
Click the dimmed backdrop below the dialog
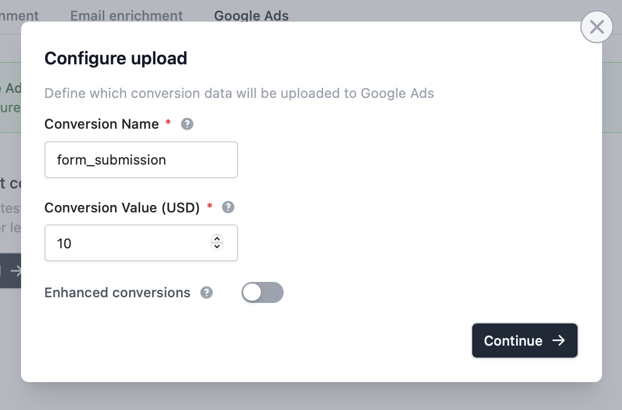[311, 396]
